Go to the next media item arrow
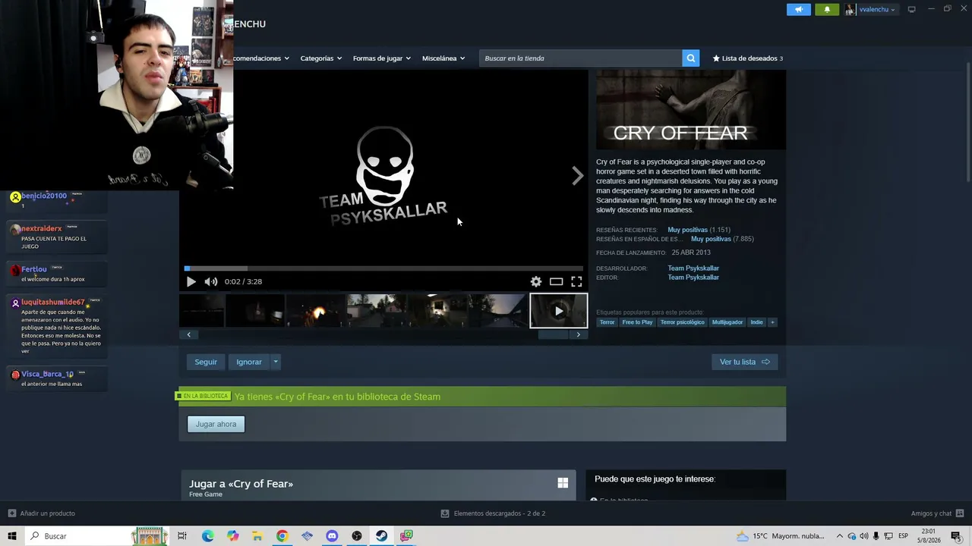 [577, 176]
